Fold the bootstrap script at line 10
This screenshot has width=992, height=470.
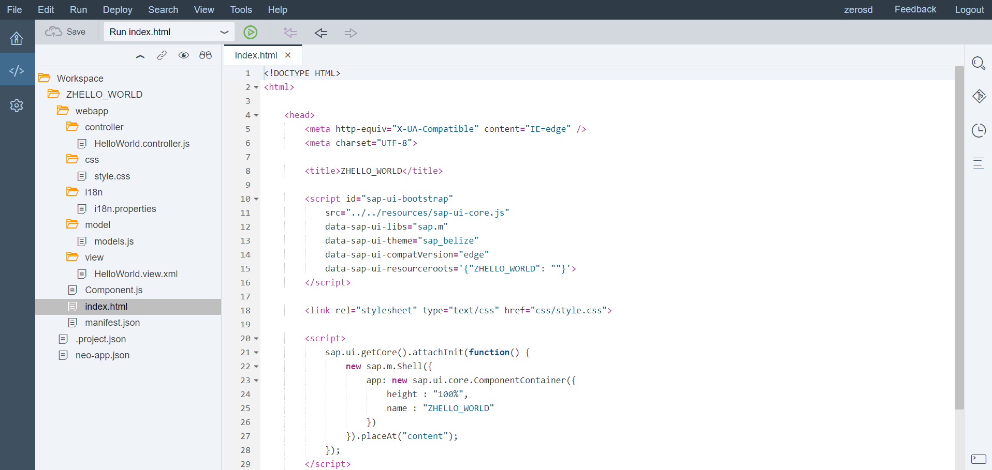(256, 199)
